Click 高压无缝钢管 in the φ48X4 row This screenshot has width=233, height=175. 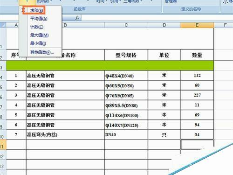(x=65, y=76)
